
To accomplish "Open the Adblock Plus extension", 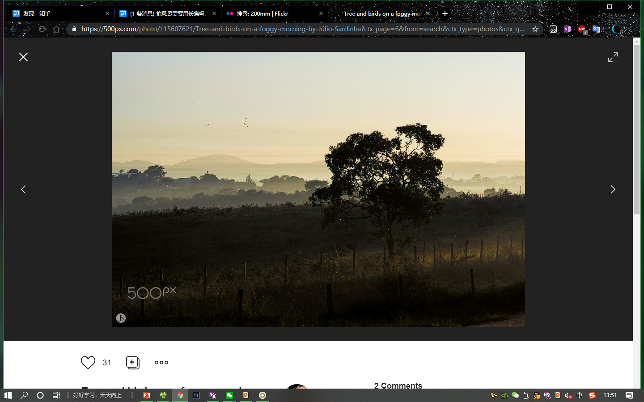I will [x=582, y=29].
